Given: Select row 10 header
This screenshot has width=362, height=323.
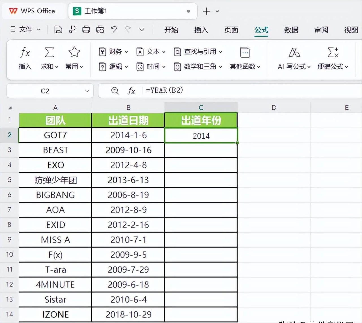Looking at the screenshot, I should tap(9, 254).
